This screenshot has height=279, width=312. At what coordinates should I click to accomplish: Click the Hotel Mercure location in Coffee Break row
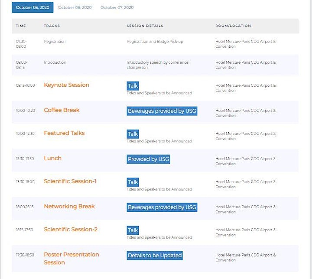tap(246, 113)
